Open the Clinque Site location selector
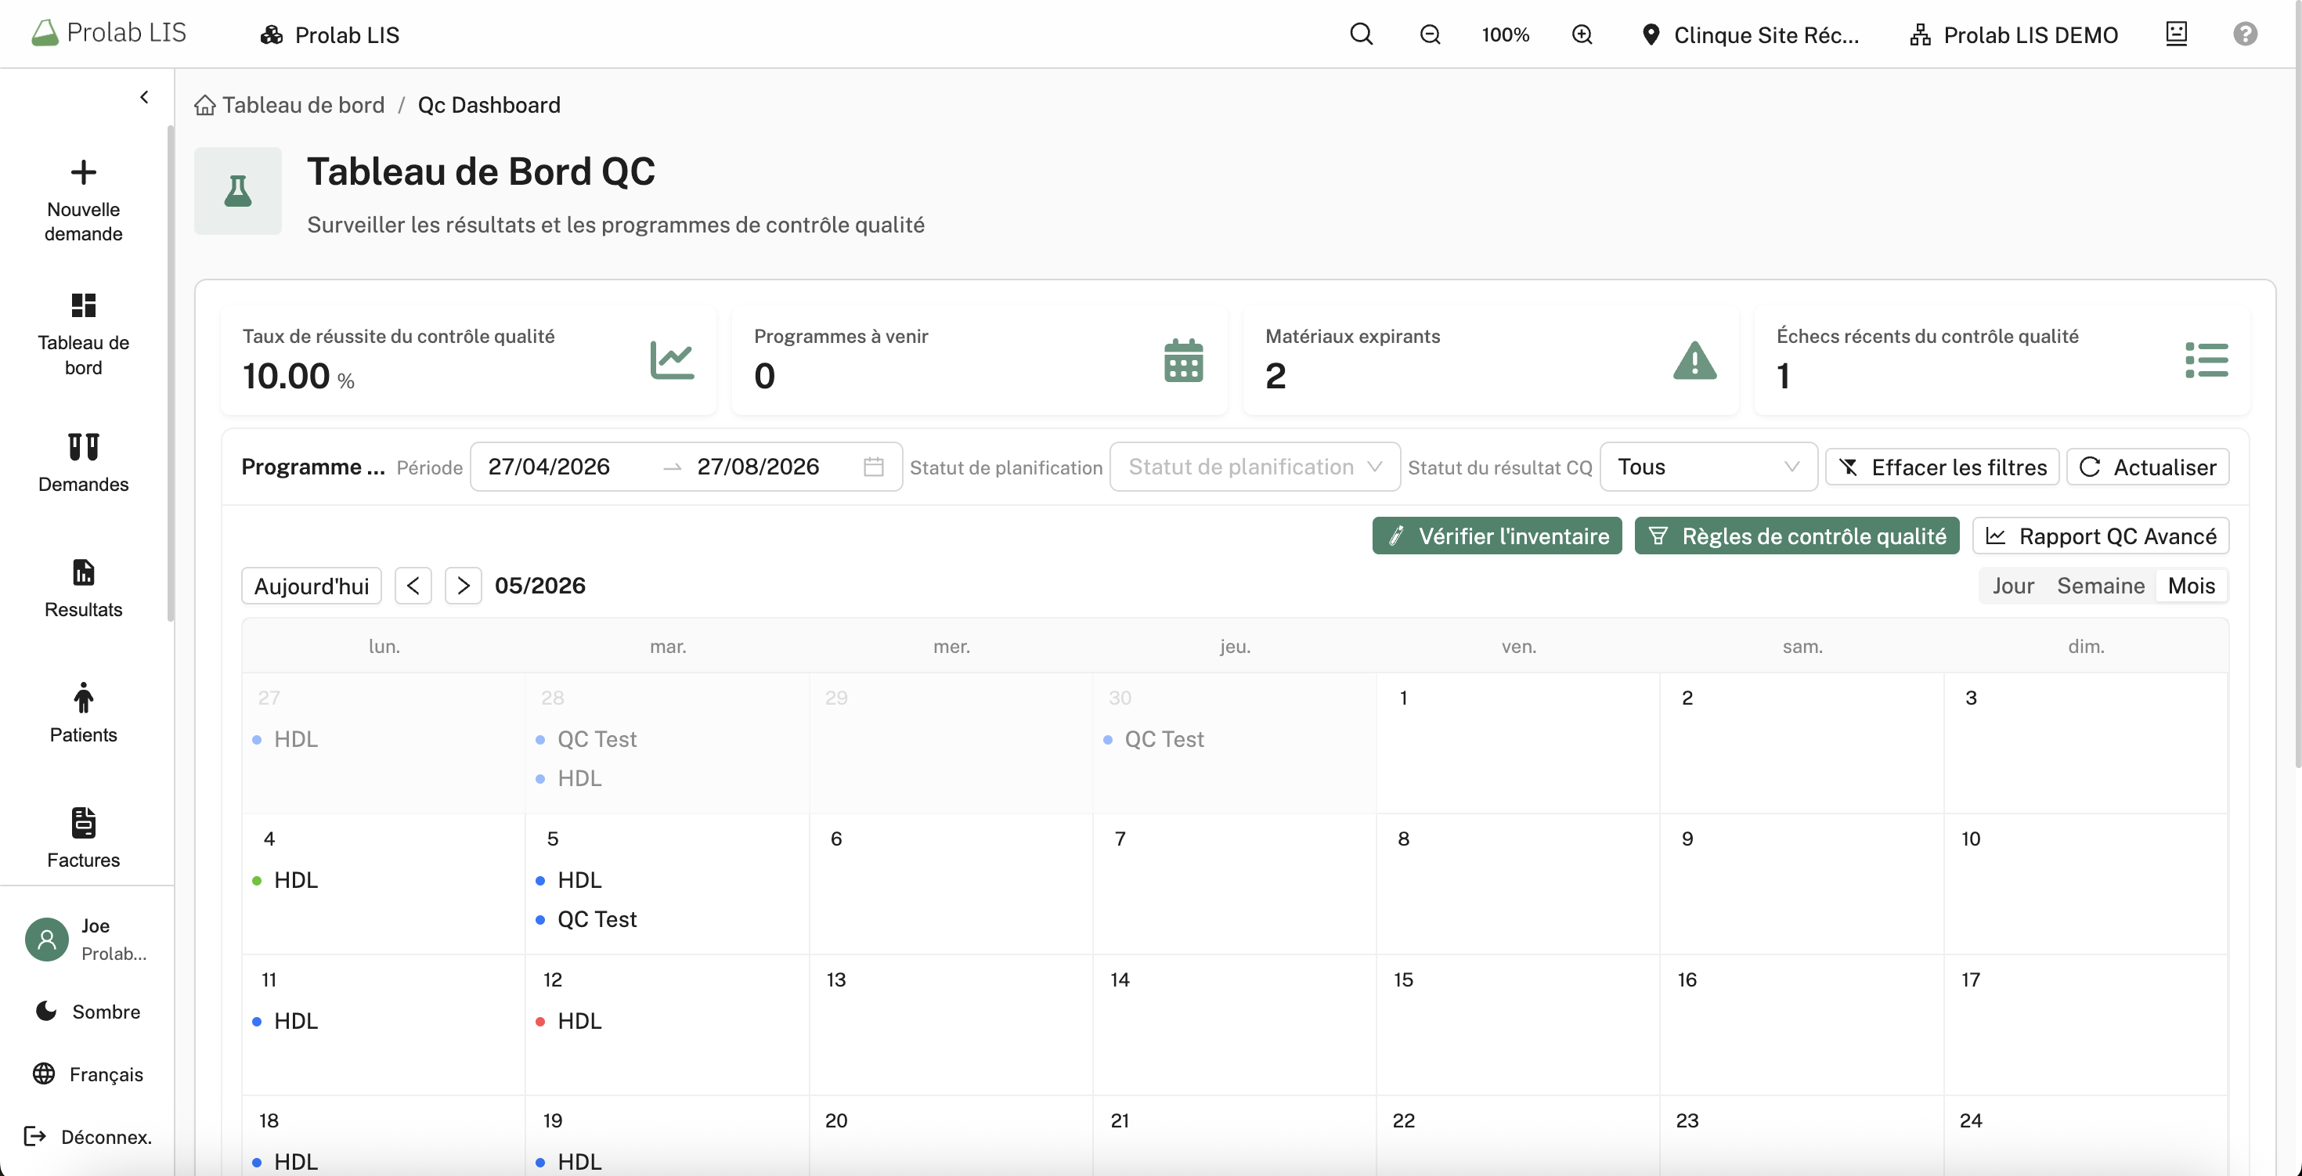Viewport: 2302px width, 1176px height. click(x=1750, y=35)
